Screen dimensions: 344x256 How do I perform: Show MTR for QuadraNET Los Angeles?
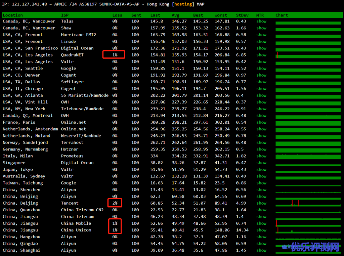pyautogui.click(x=261, y=55)
